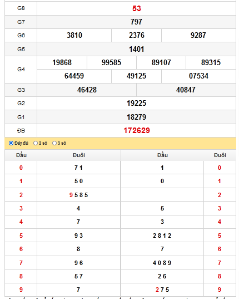The width and height of the screenshot is (239, 299).
Task: Select G6 number 2376
Action: point(136,35)
